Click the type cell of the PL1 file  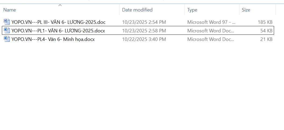tap(211, 31)
